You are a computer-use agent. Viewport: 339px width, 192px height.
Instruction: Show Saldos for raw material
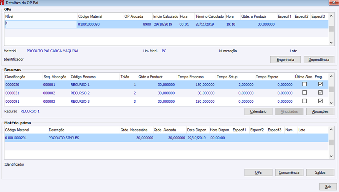320,172
